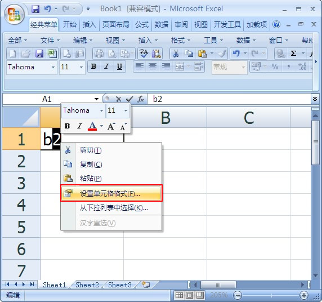The width and height of the screenshot is (322, 302).
Task: Align text left in toolbar
Action: pos(139,66)
